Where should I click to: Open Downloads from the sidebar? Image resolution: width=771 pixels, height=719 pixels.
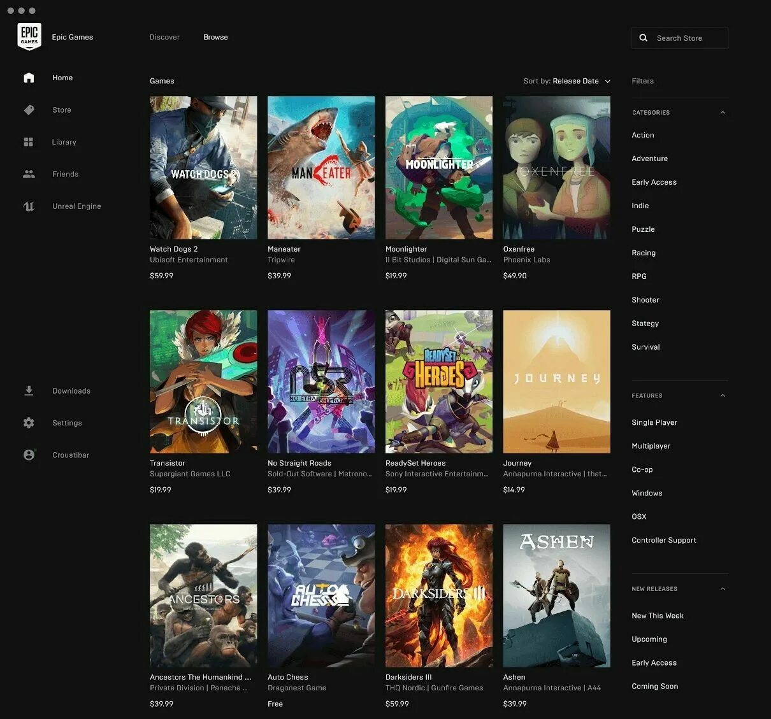point(71,391)
